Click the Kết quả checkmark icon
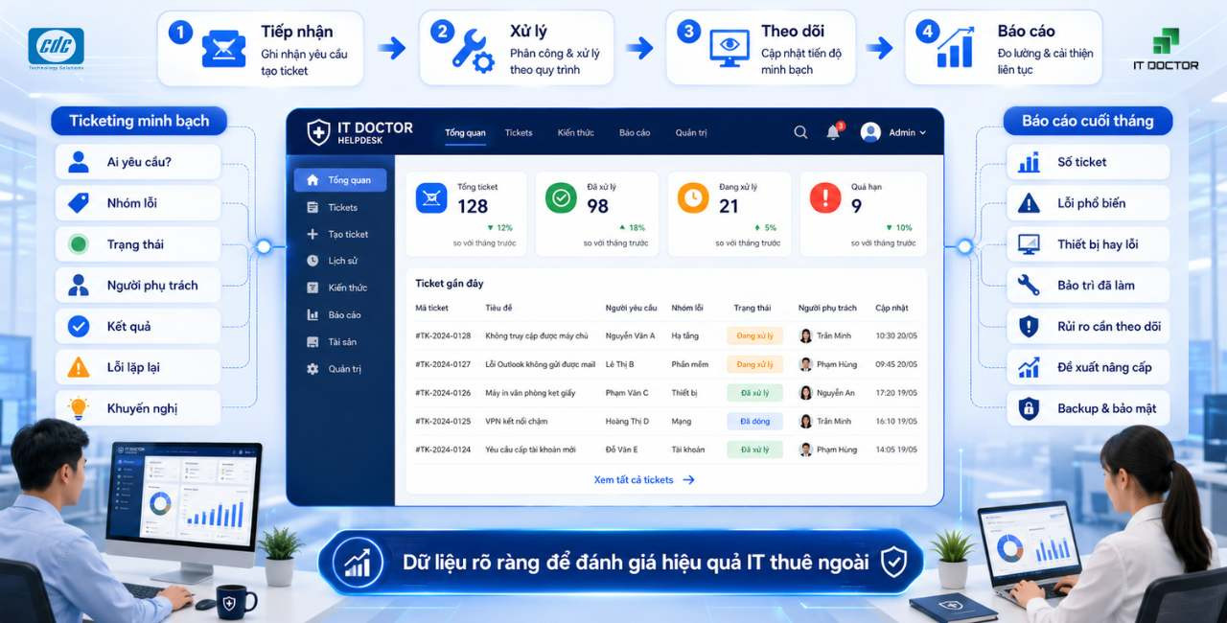The width and height of the screenshot is (1227, 623). pyautogui.click(x=79, y=326)
